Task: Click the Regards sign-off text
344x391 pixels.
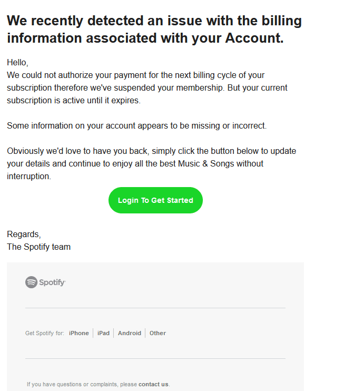Action: click(x=24, y=234)
